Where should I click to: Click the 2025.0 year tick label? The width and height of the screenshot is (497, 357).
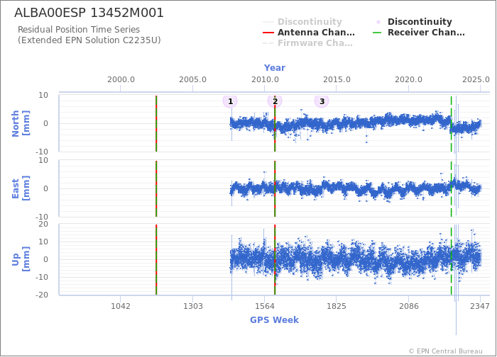point(476,79)
